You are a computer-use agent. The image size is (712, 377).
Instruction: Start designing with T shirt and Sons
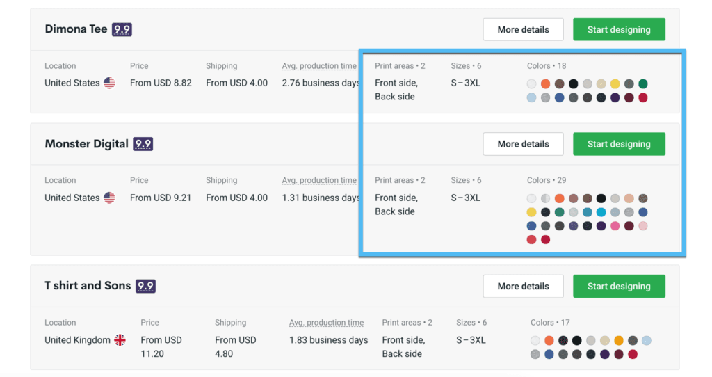click(619, 286)
